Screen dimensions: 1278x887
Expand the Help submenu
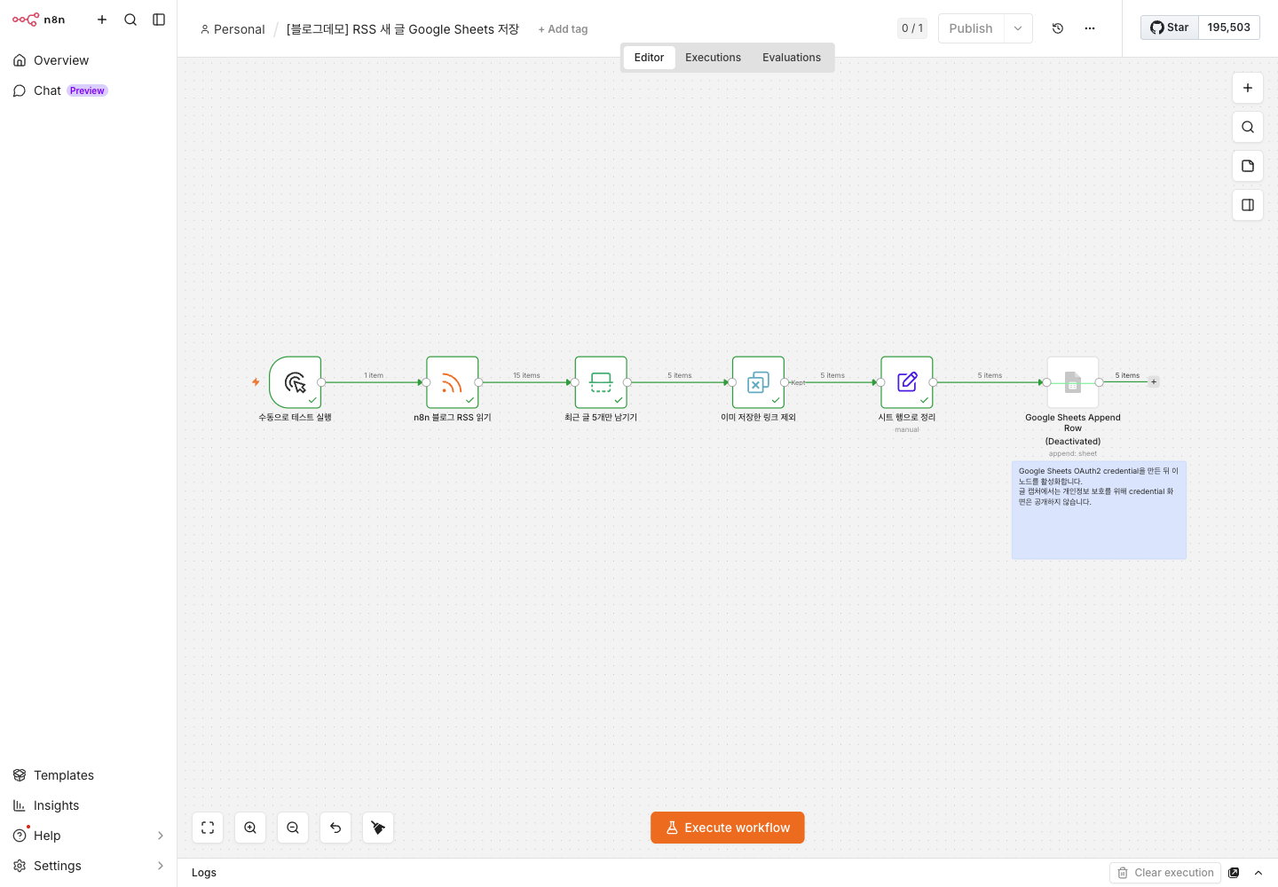pyautogui.click(x=161, y=836)
